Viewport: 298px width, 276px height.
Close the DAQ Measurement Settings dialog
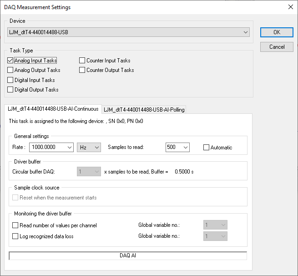click(x=291, y=7)
